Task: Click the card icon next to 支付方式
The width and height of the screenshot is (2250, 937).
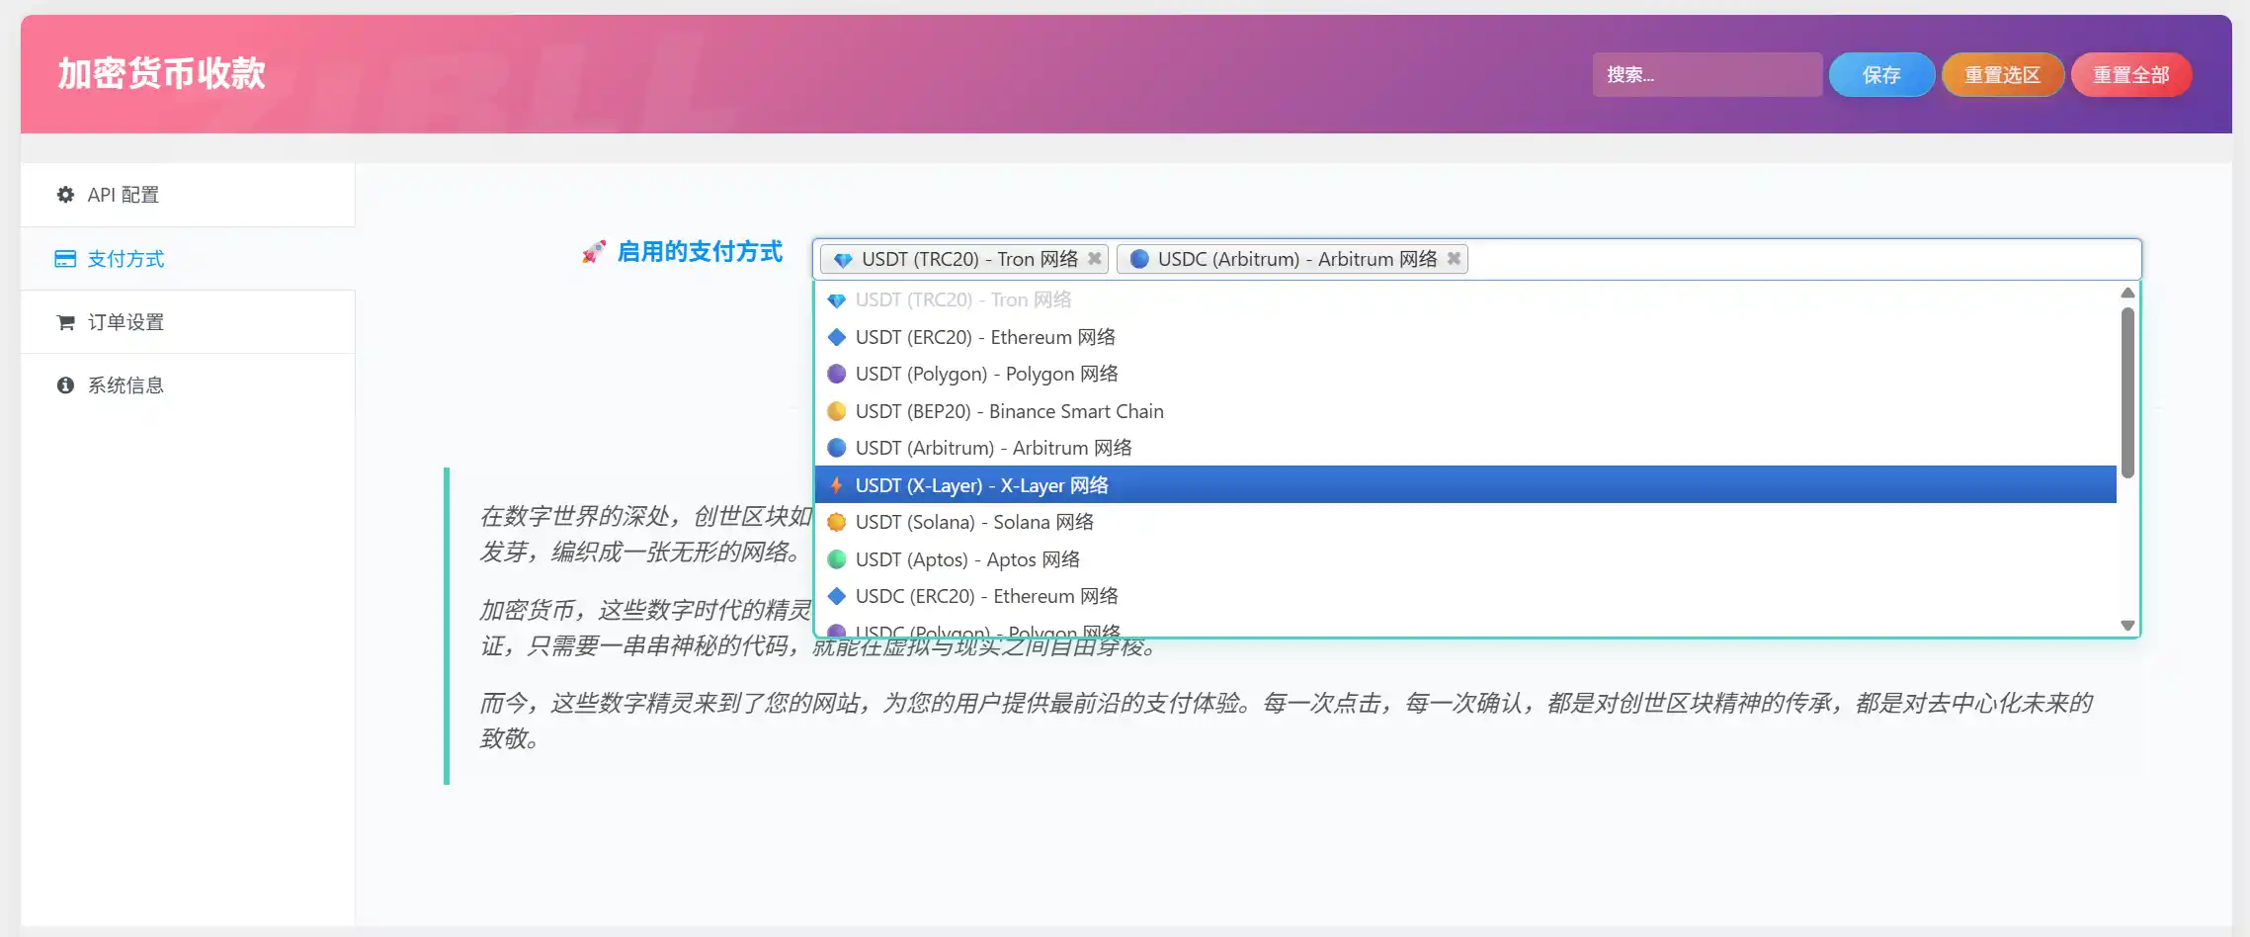Action: pyautogui.click(x=65, y=258)
